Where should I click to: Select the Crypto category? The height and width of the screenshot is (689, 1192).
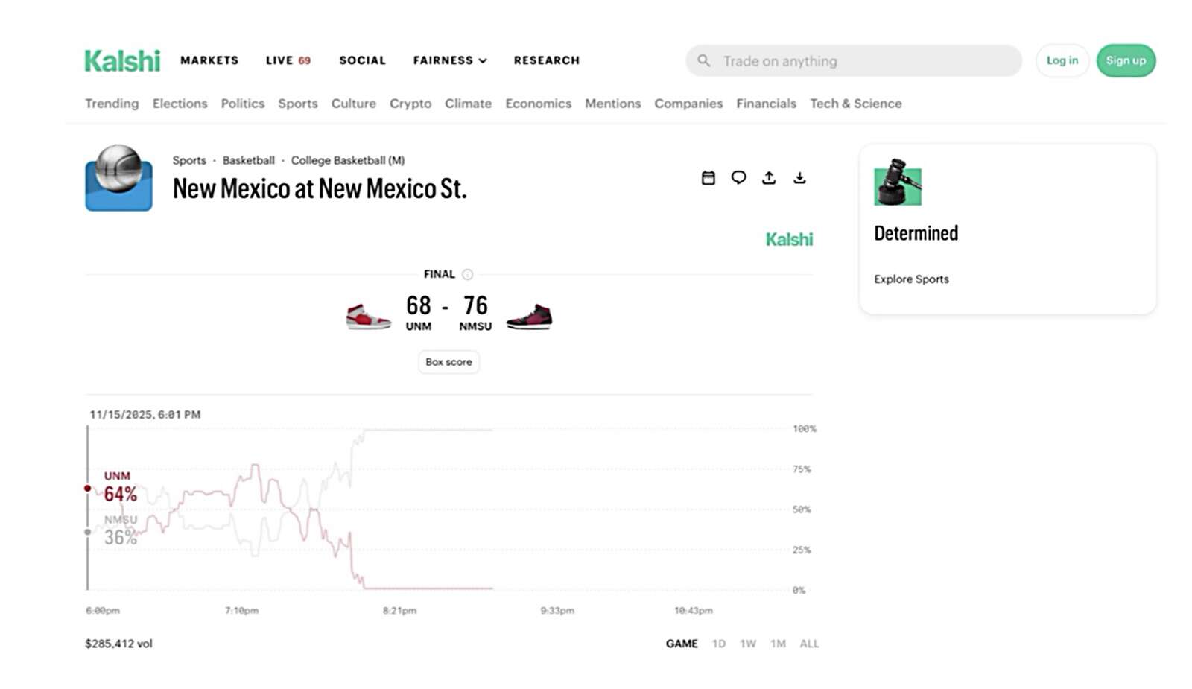pyautogui.click(x=410, y=104)
